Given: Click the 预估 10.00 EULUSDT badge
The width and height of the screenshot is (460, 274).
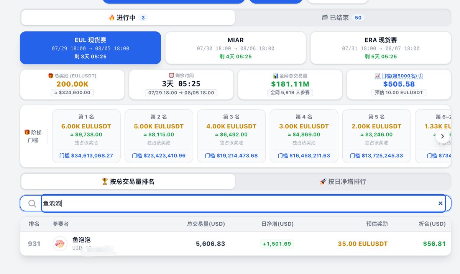Looking at the screenshot, I should coord(399,92).
